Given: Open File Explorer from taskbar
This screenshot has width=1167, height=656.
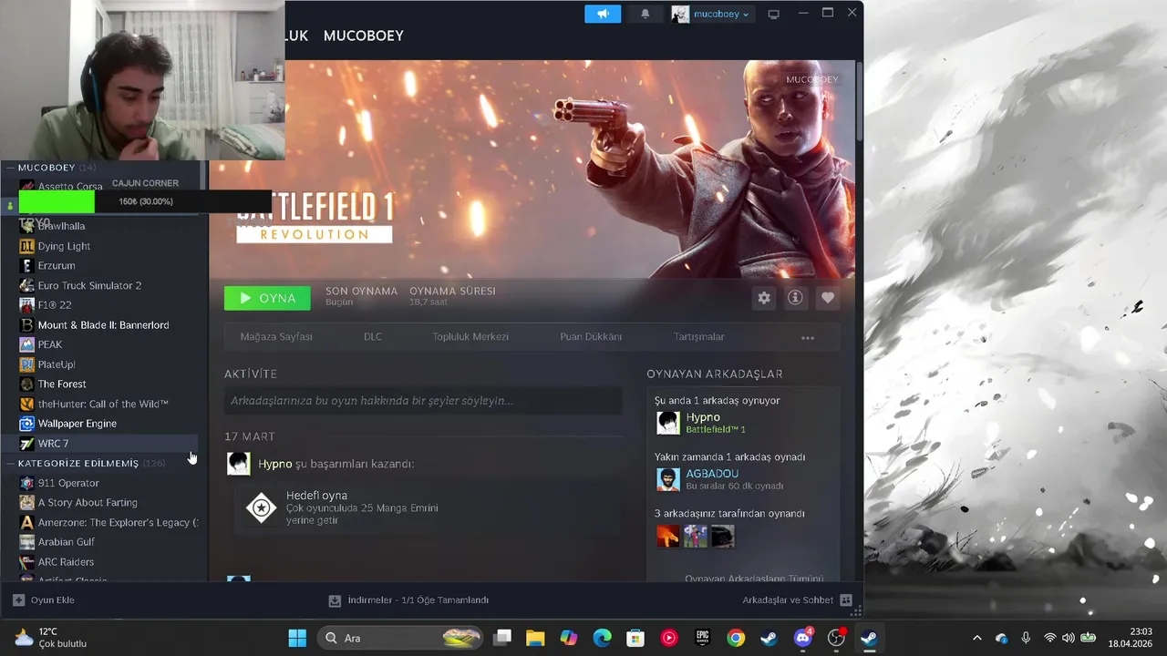Looking at the screenshot, I should [535, 638].
